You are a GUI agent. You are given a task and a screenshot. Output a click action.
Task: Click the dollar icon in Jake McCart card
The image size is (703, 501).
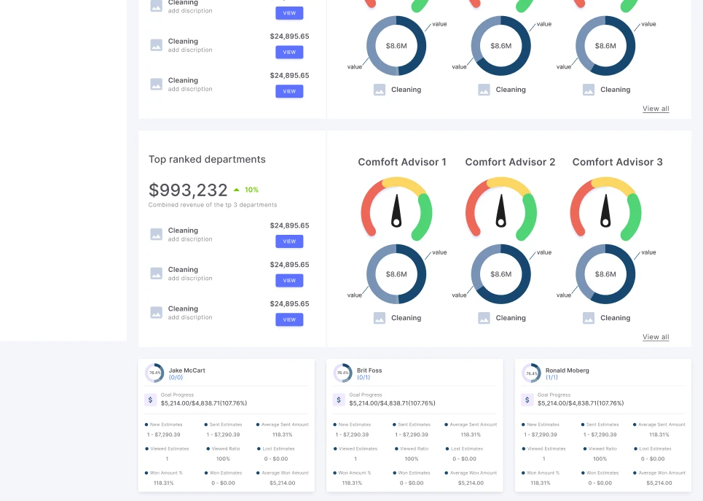coord(150,400)
